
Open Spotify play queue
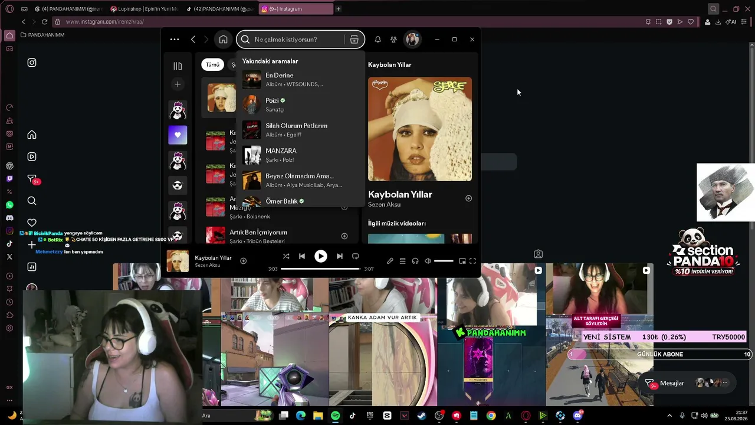click(x=402, y=261)
